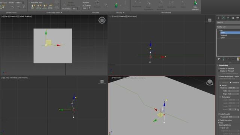Image resolution: width=240 pixels, height=135 pixels.
Task: Toggle Enable In Renderer checkbox
Action: 219,69
